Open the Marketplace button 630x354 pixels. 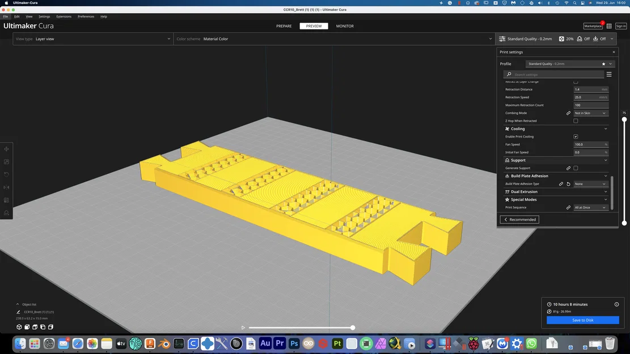click(x=593, y=26)
